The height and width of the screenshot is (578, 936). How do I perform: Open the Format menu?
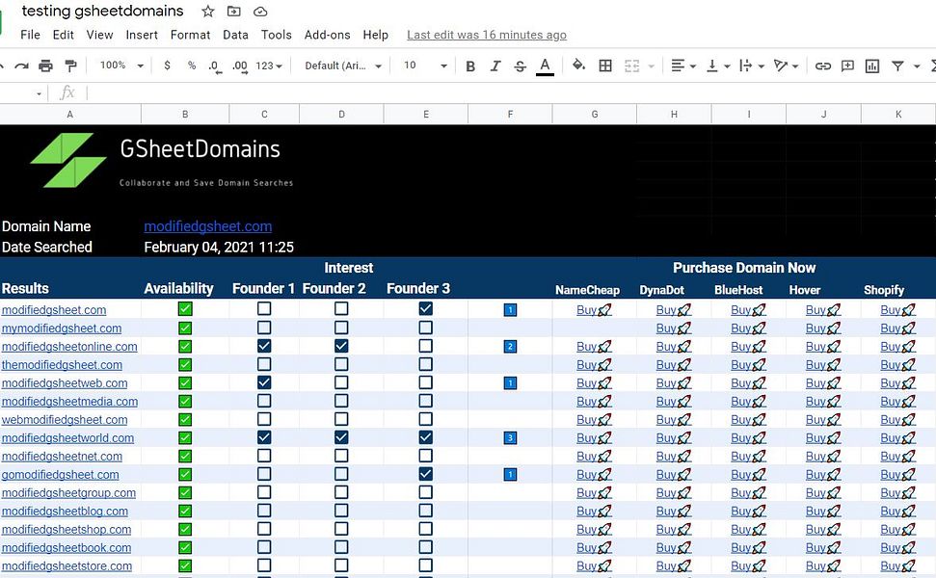tap(191, 35)
